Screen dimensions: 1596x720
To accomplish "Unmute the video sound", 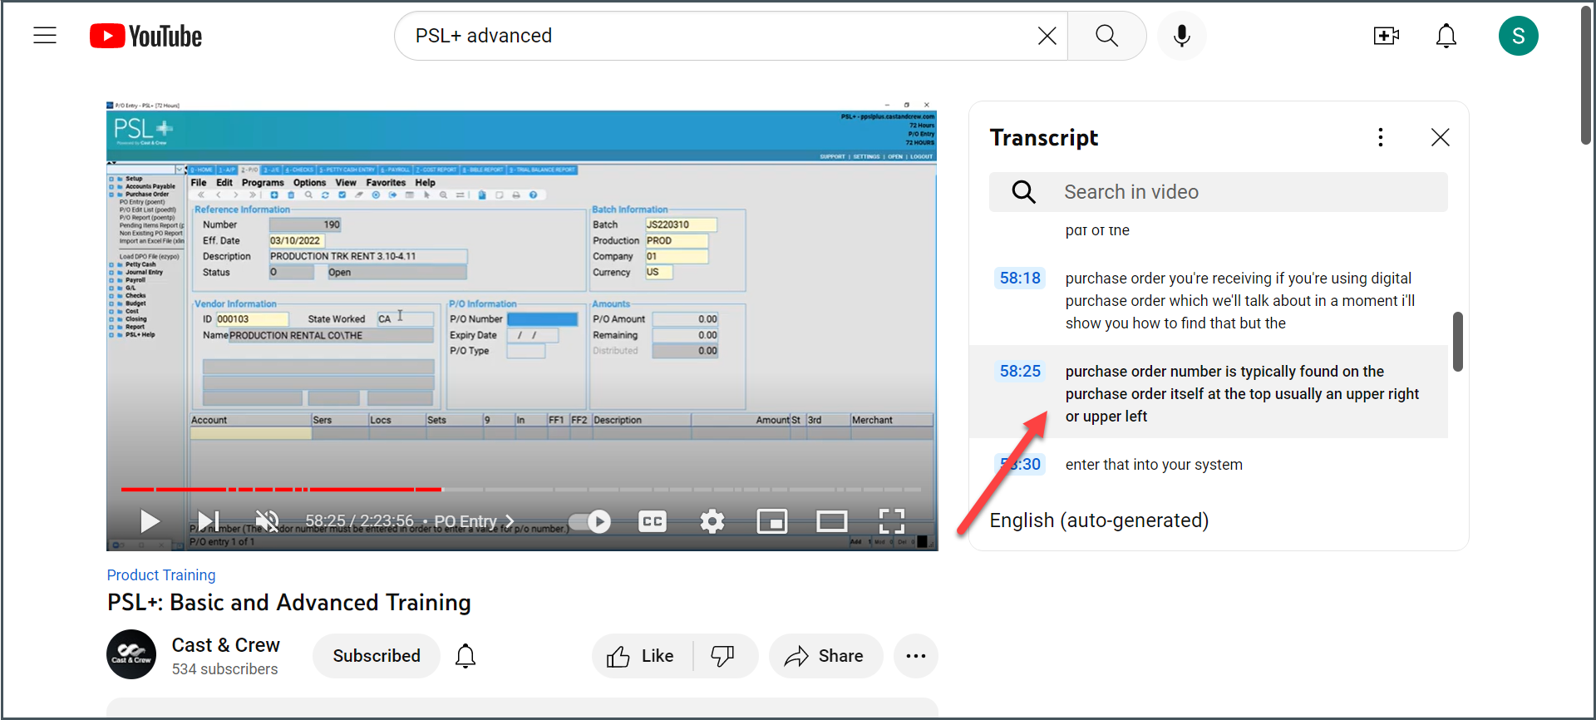I will point(267,521).
